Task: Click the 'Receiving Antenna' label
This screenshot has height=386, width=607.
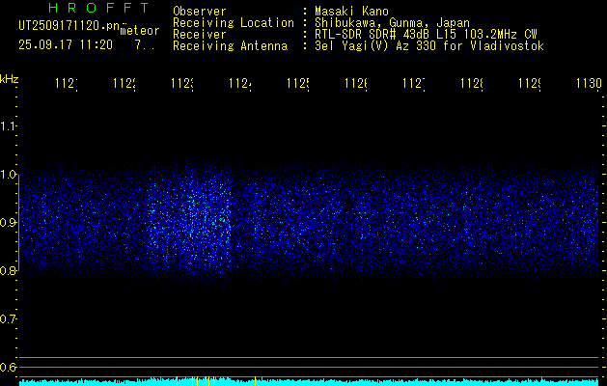Action: coord(230,46)
